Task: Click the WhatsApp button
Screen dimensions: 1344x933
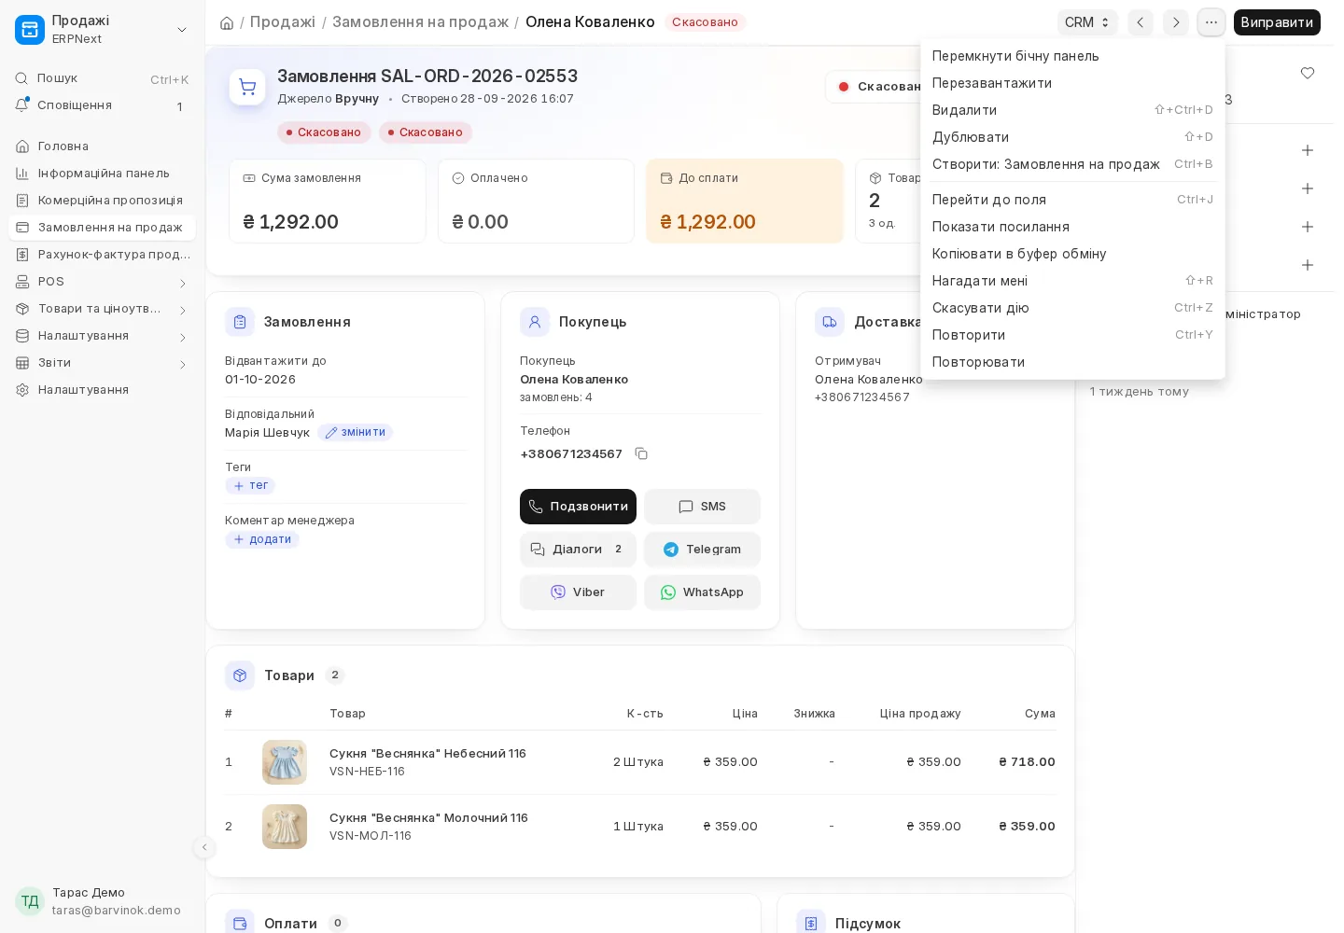Action: [x=702, y=592]
